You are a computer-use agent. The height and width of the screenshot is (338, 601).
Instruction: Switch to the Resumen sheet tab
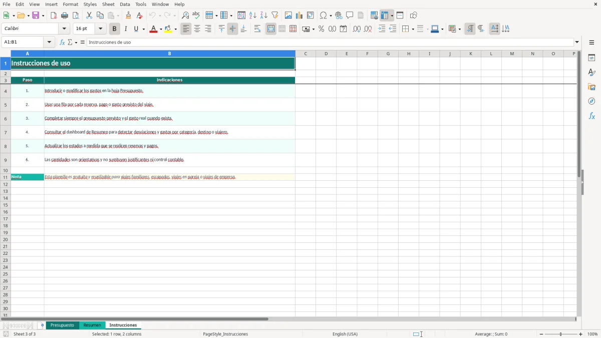92,325
